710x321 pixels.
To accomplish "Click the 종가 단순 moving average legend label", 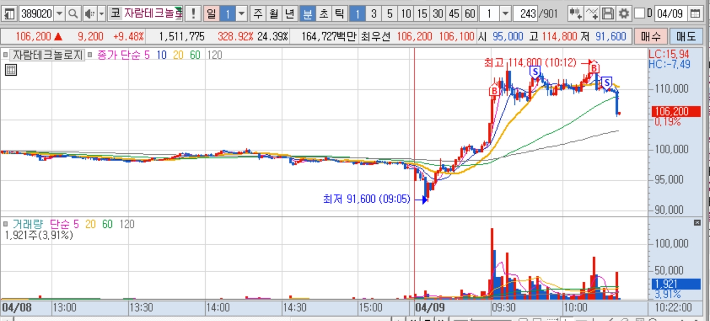I will click(120, 55).
